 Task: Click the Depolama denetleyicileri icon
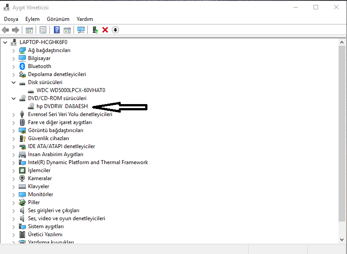pos(22,74)
